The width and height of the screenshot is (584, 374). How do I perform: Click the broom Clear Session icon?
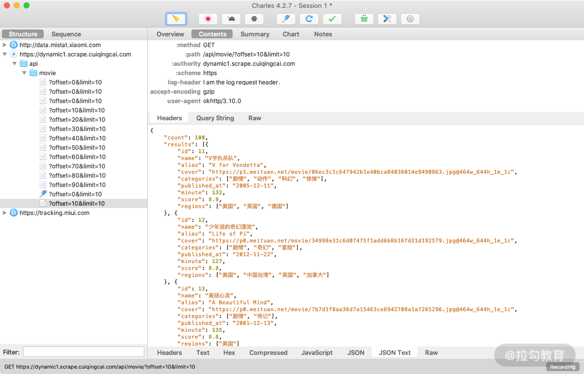tap(177, 19)
